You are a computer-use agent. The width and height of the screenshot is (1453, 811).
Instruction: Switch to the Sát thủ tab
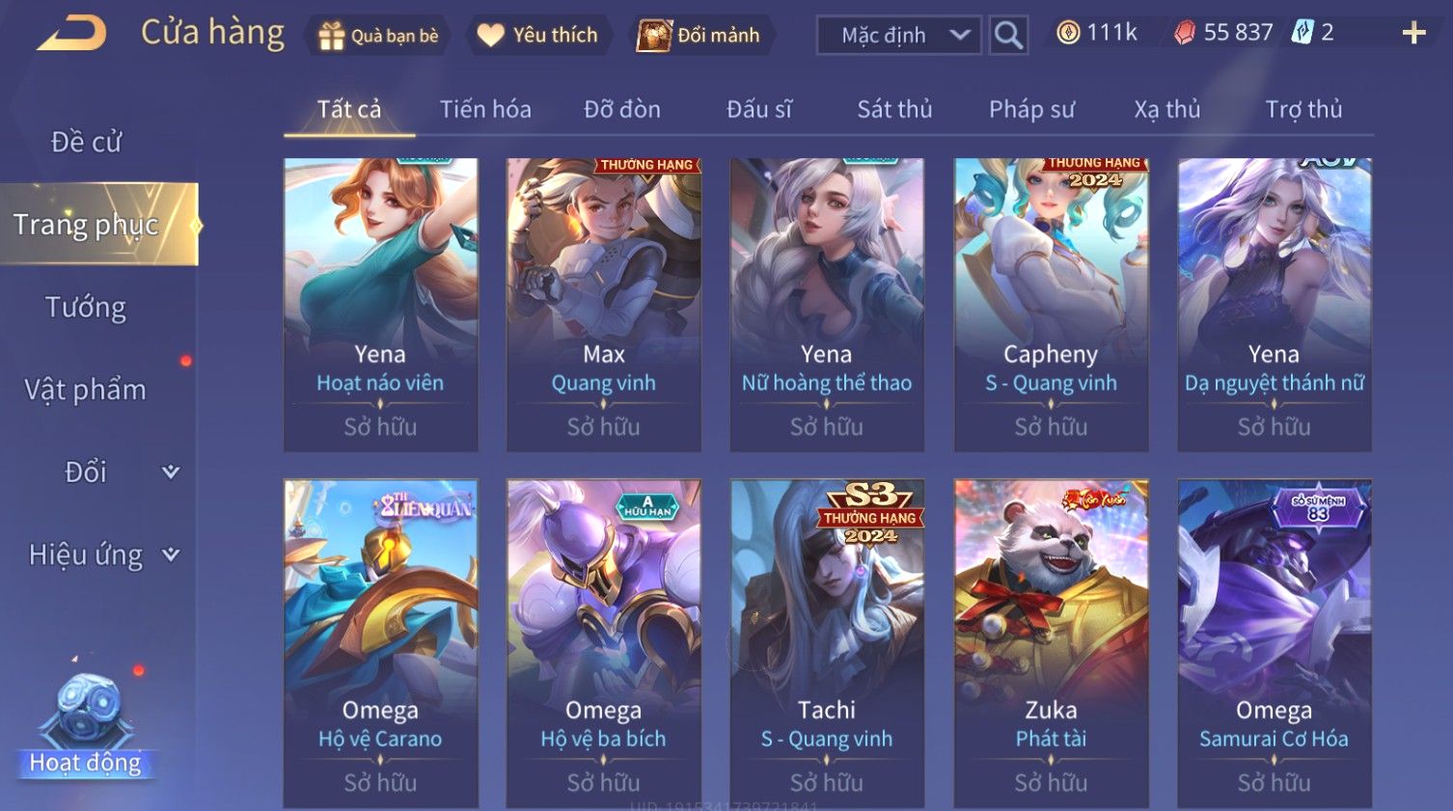[894, 109]
